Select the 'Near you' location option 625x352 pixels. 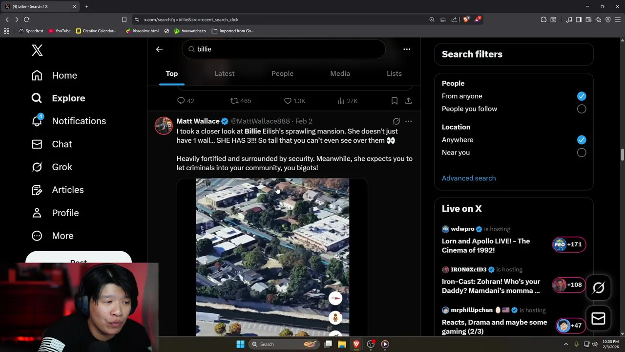tap(581, 153)
